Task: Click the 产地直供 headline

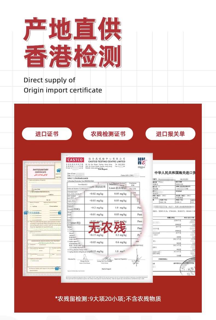Action: tap(73, 29)
